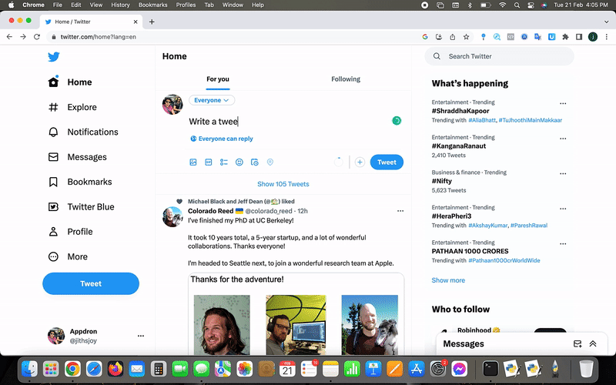Open Finder from the Dock
Image resolution: width=616 pixels, height=385 pixels.
click(x=29, y=369)
